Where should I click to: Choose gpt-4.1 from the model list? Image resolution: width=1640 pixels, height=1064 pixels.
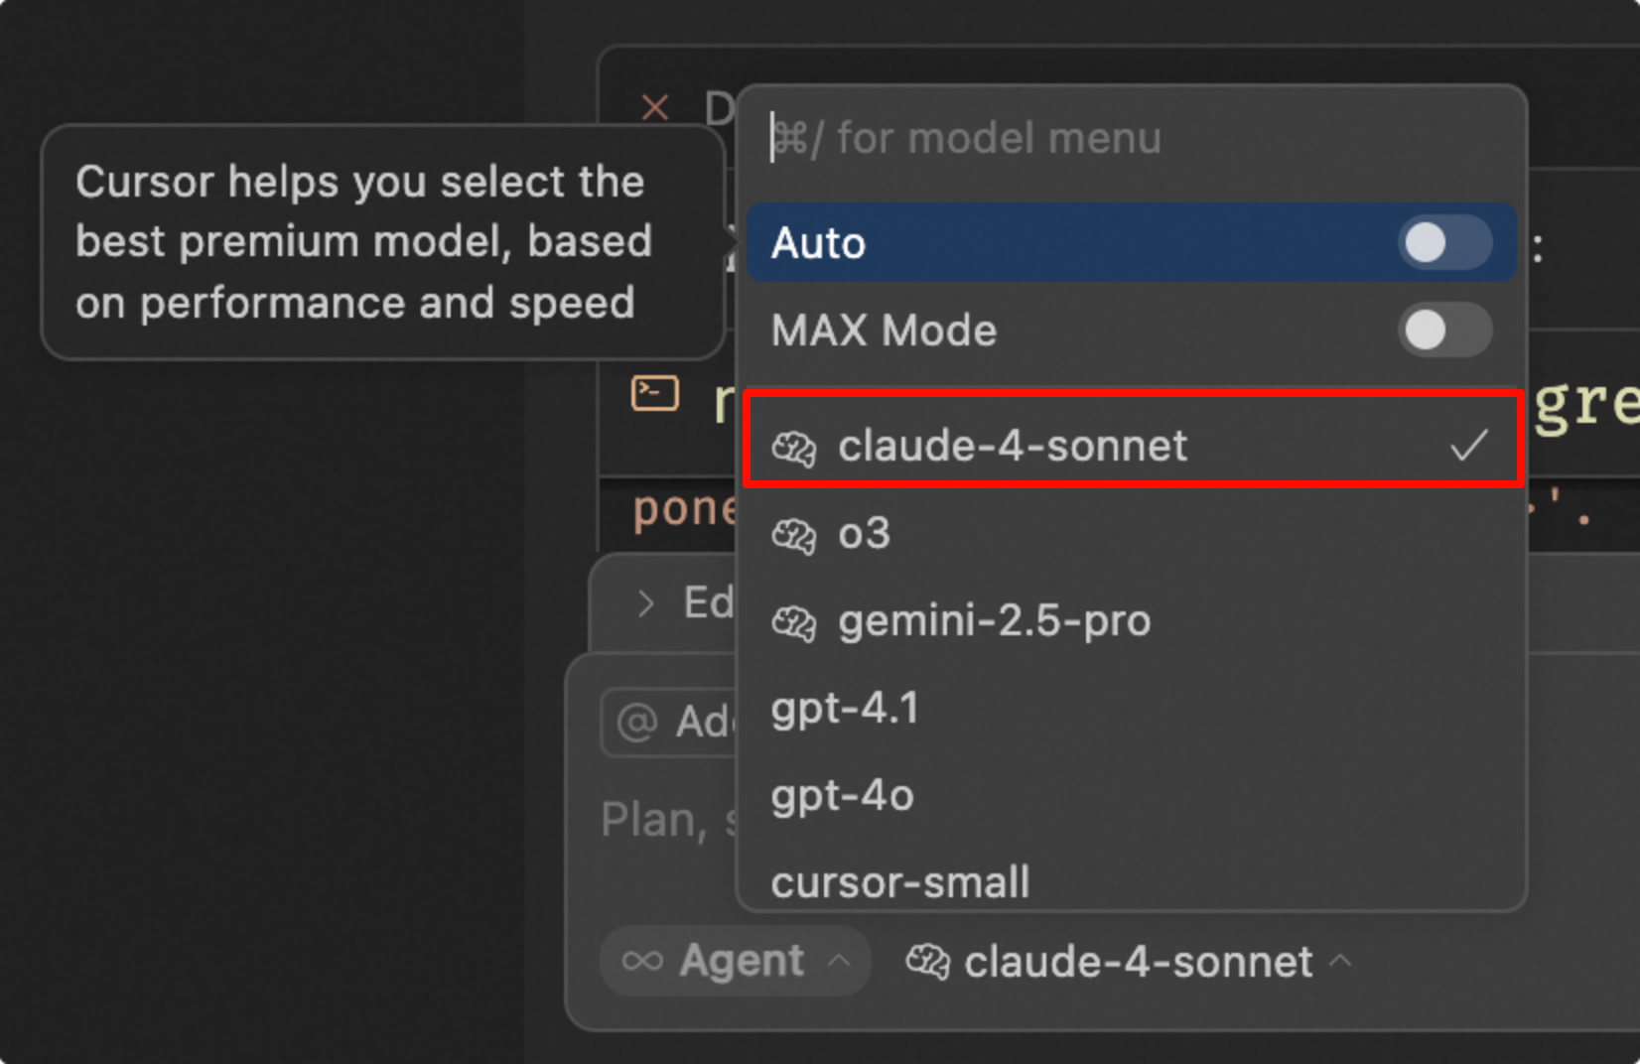click(x=846, y=709)
